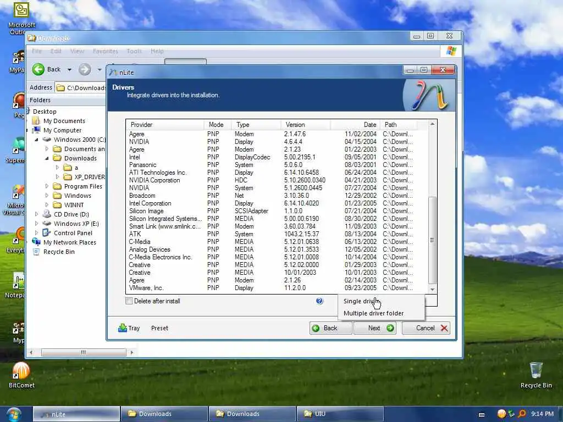Sort drivers by the Version column header

click(x=305, y=125)
